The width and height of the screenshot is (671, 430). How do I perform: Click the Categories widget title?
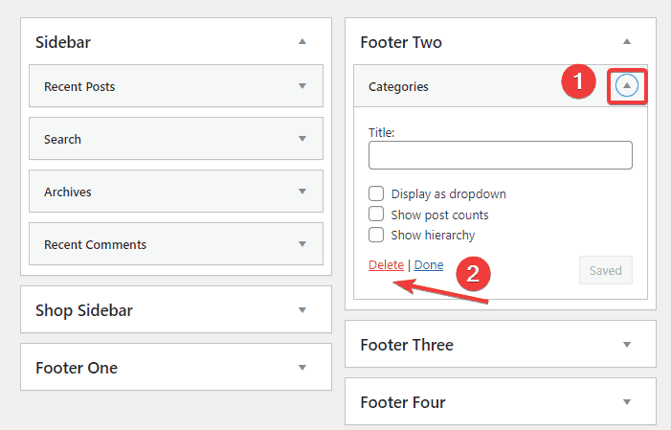[x=398, y=86]
